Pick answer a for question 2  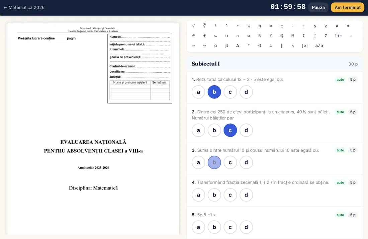(x=198, y=130)
